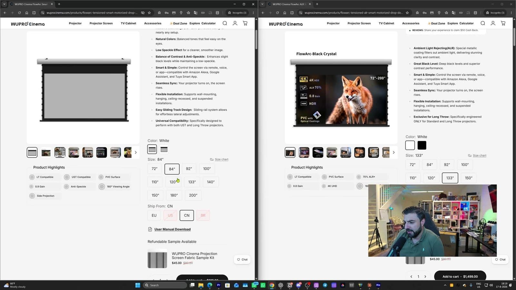Open tab search dropdown in left browser
The image size is (516, 290).
(4, 4)
